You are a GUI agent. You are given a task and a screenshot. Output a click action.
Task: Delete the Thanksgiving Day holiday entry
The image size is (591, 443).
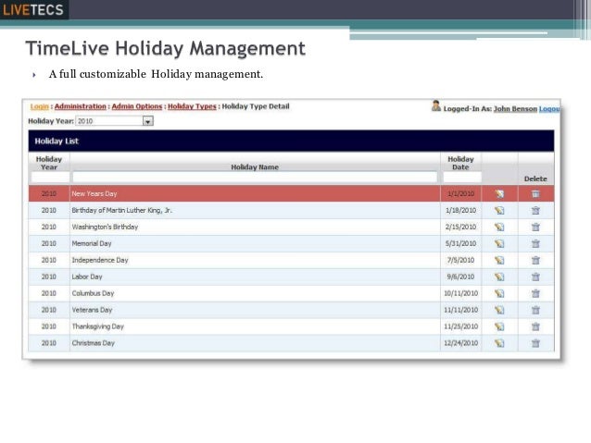pos(535,326)
